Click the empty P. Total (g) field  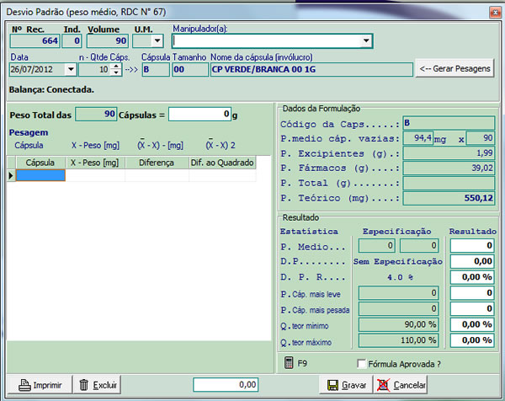pyautogui.click(x=449, y=183)
